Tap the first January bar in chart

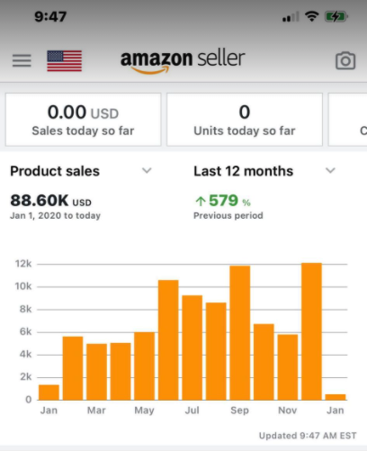49,392
